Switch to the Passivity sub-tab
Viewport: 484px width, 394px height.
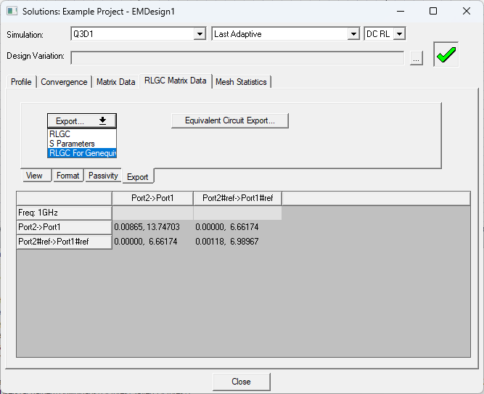[x=103, y=176]
